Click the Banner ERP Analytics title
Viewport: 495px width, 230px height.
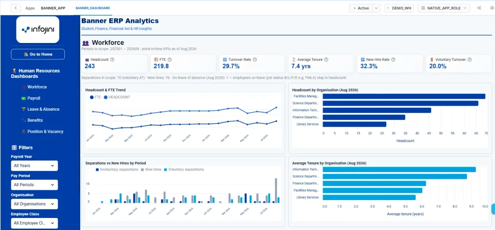click(x=120, y=21)
